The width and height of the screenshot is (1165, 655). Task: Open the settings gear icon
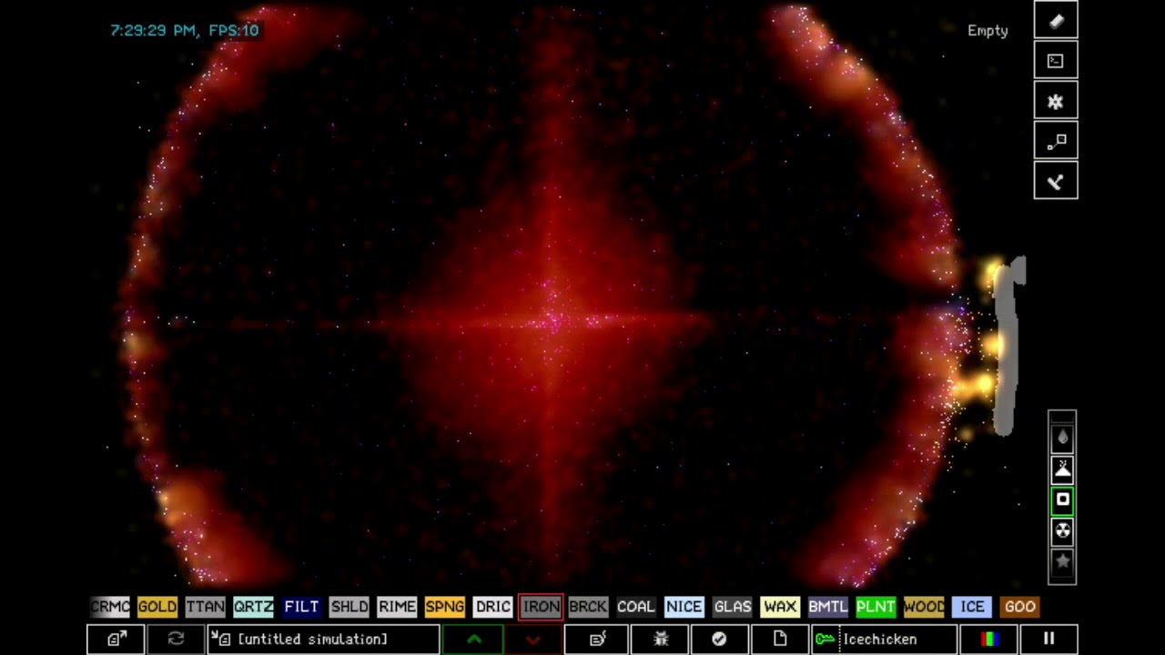pyautogui.click(x=1056, y=101)
